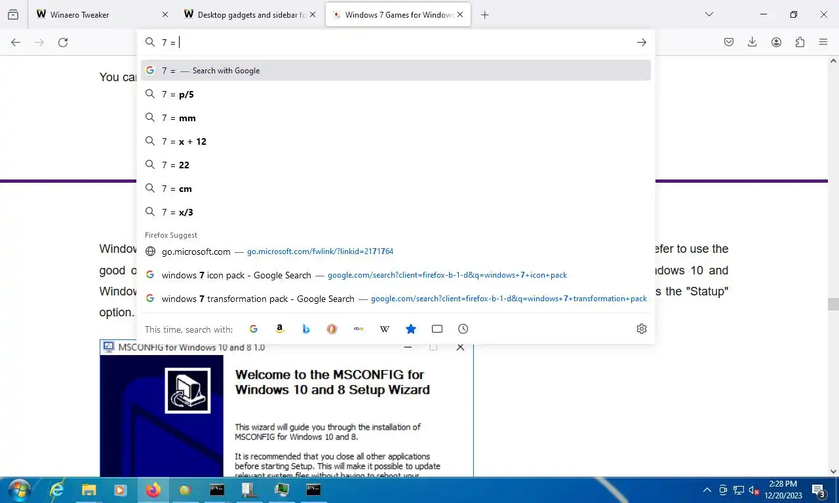
Task: Open Firefox account menu
Action: coord(776,42)
